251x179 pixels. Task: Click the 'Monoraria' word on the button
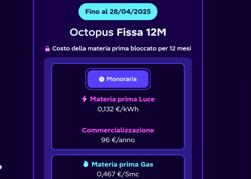point(122,79)
